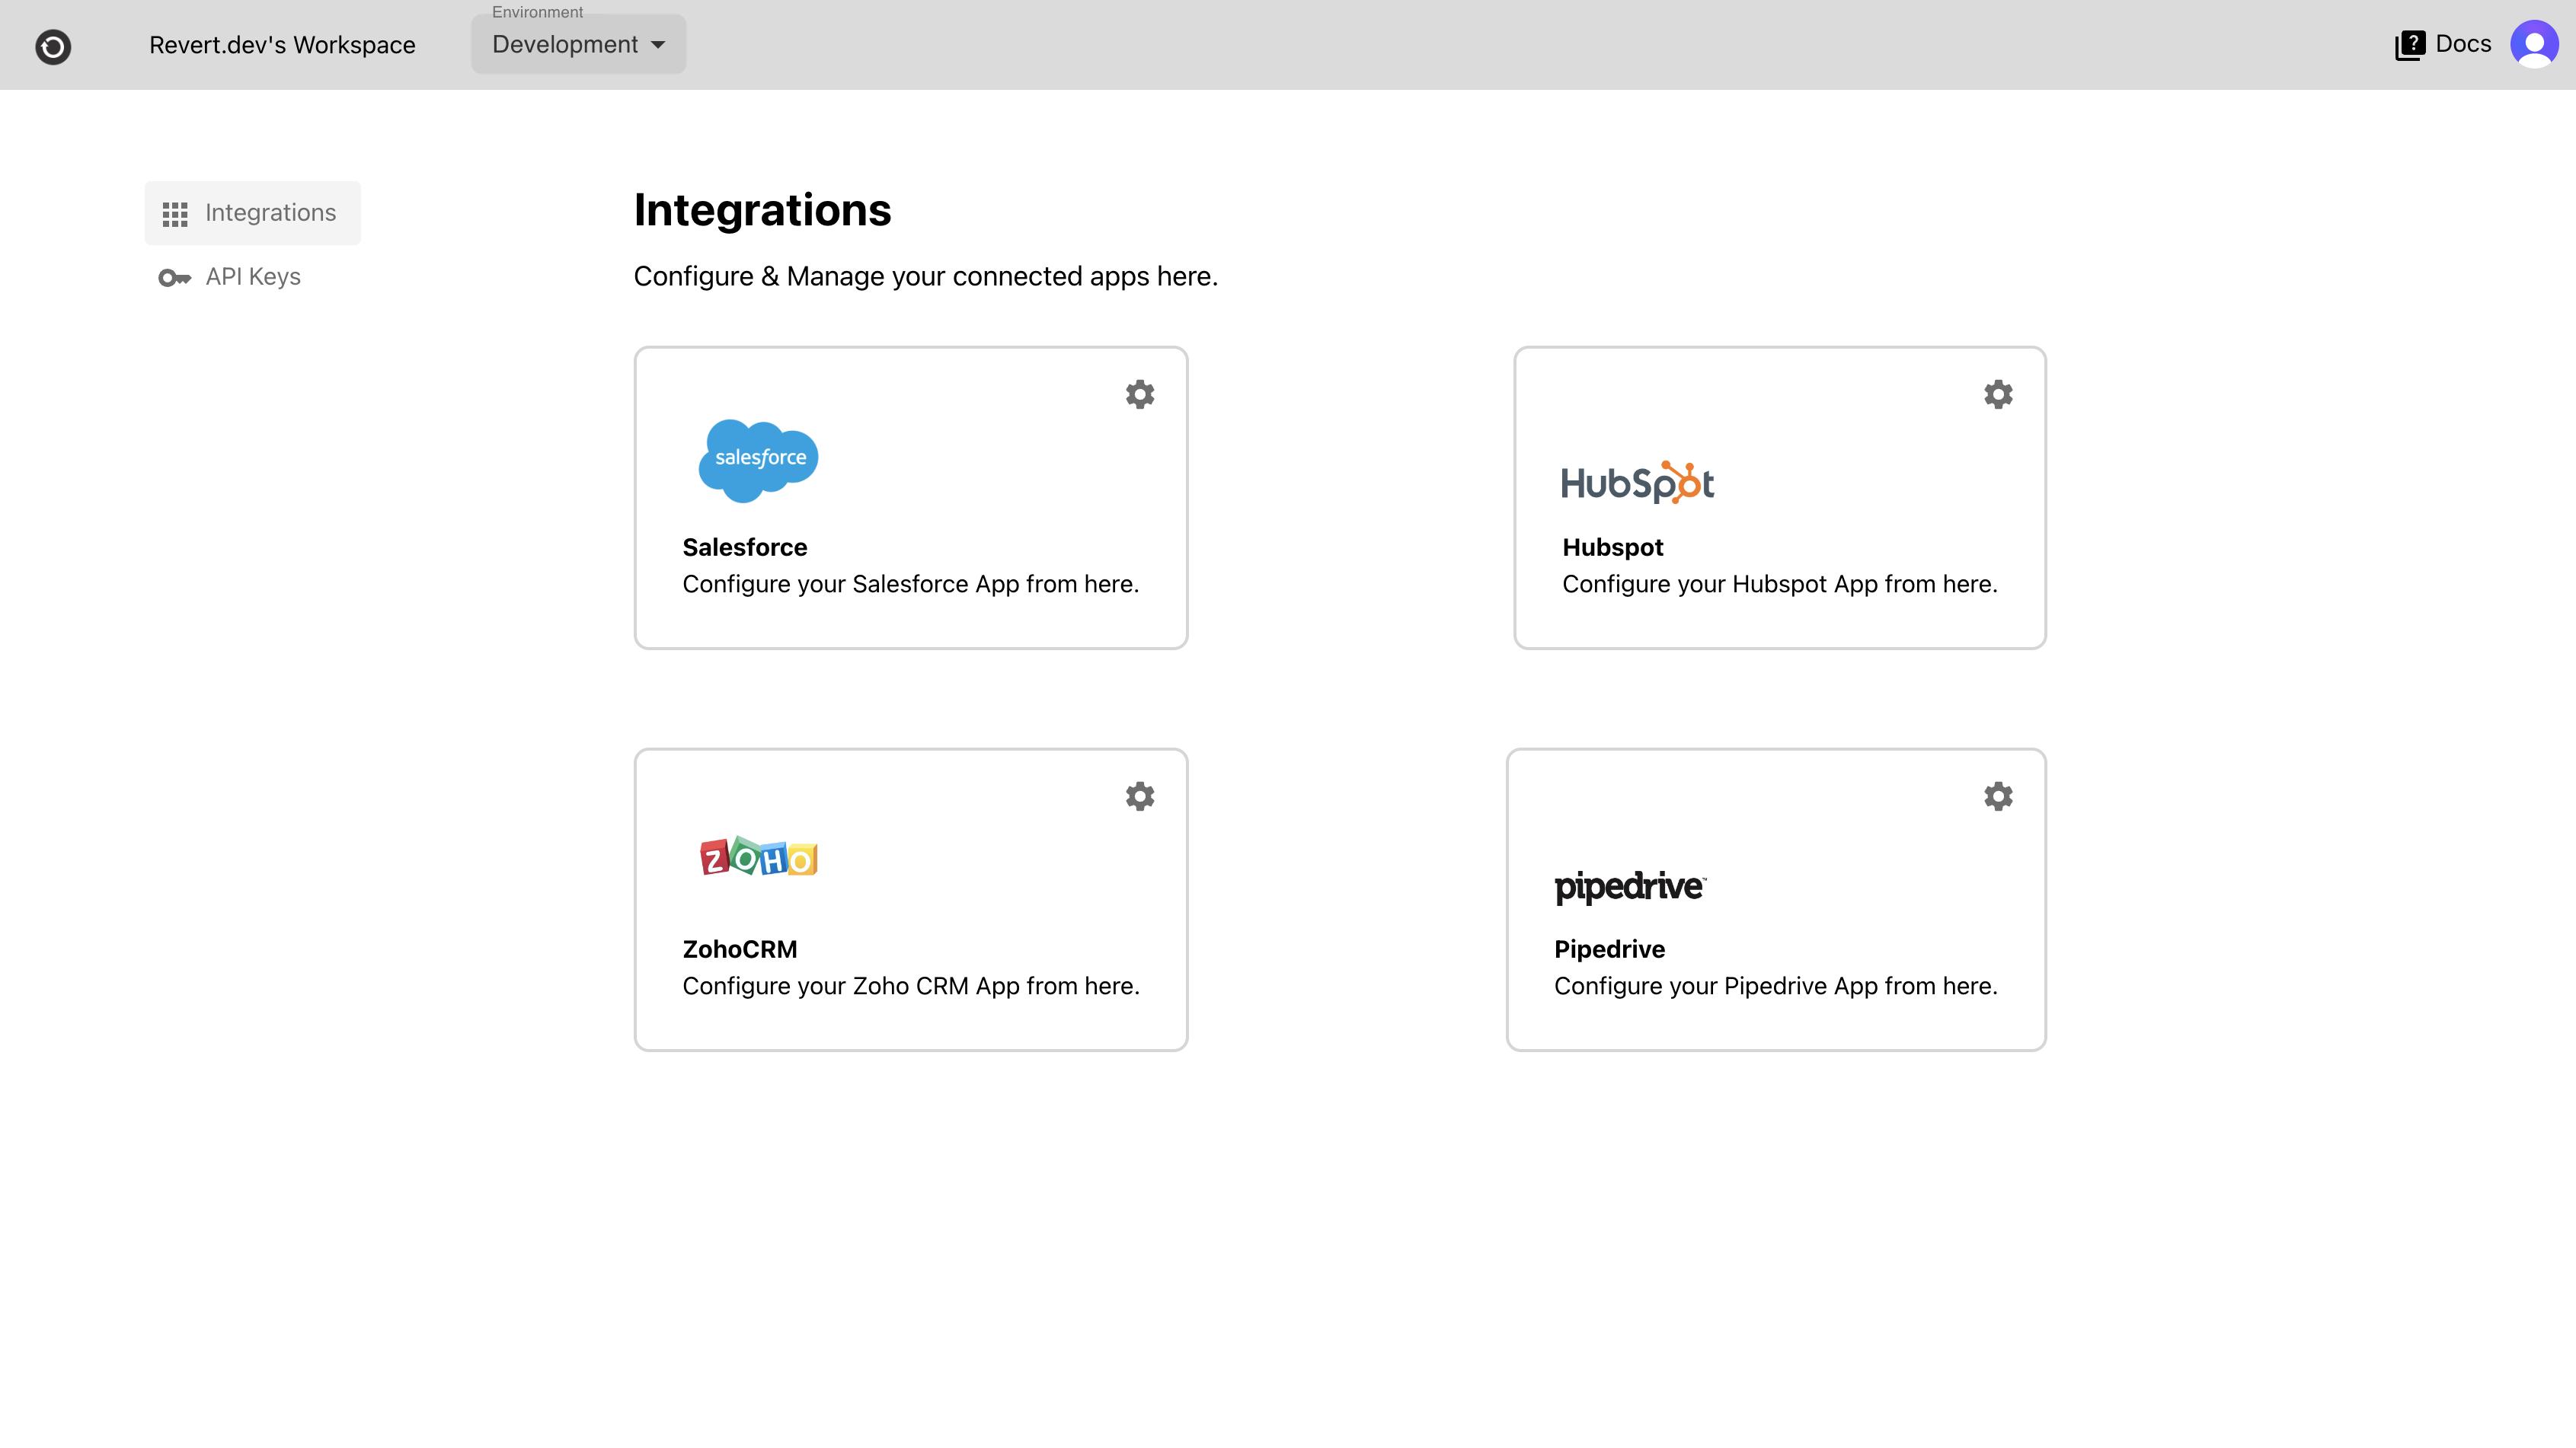Click the user profile avatar
Screen dimensions: 2576x1448
coord(2533,44)
